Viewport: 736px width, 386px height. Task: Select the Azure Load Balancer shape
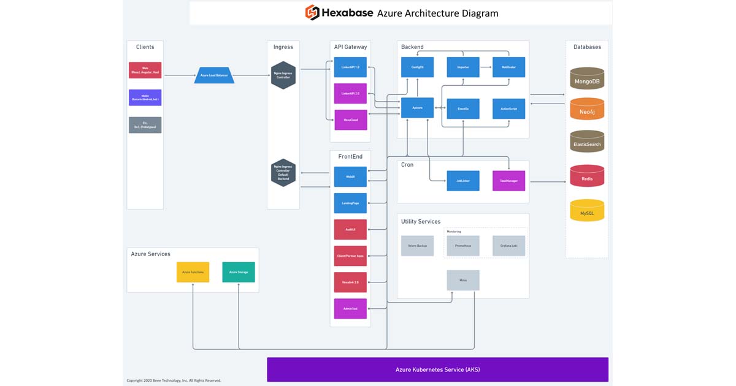[x=213, y=75]
